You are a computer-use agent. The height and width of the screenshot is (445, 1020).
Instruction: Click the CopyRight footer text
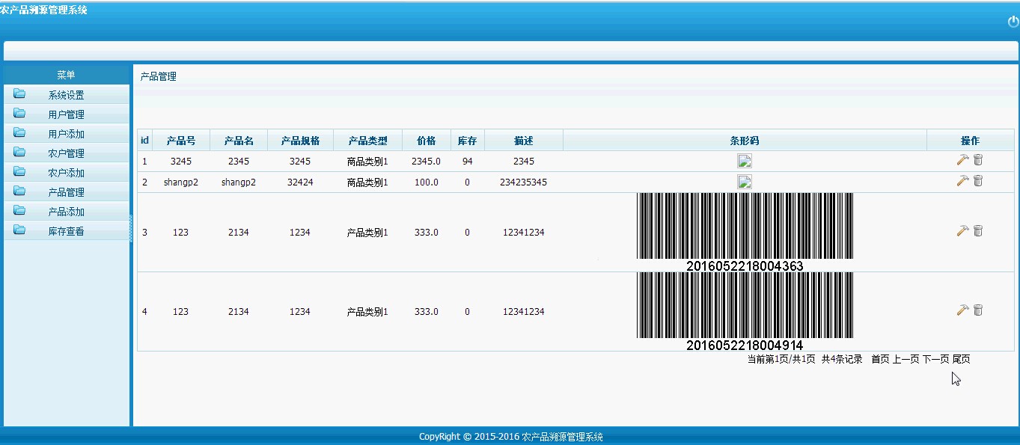pyautogui.click(x=510, y=437)
